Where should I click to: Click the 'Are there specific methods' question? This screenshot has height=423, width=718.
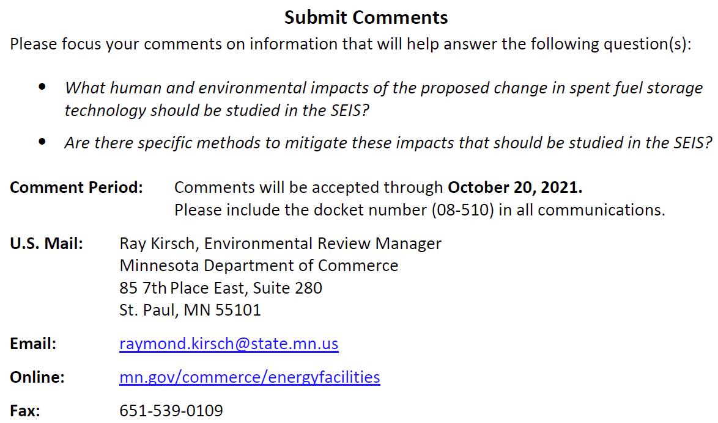[388, 143]
